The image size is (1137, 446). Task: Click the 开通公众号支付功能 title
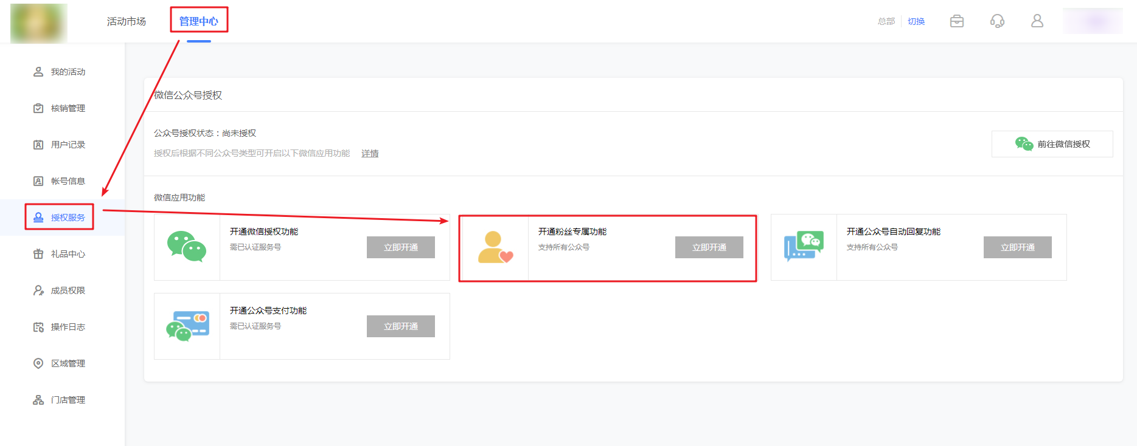point(268,310)
